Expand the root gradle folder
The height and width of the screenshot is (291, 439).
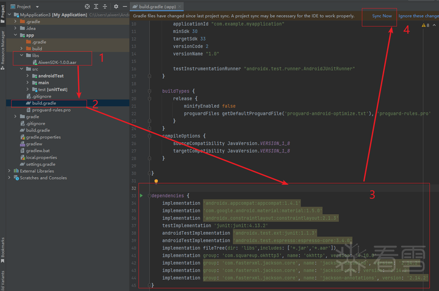click(x=15, y=117)
